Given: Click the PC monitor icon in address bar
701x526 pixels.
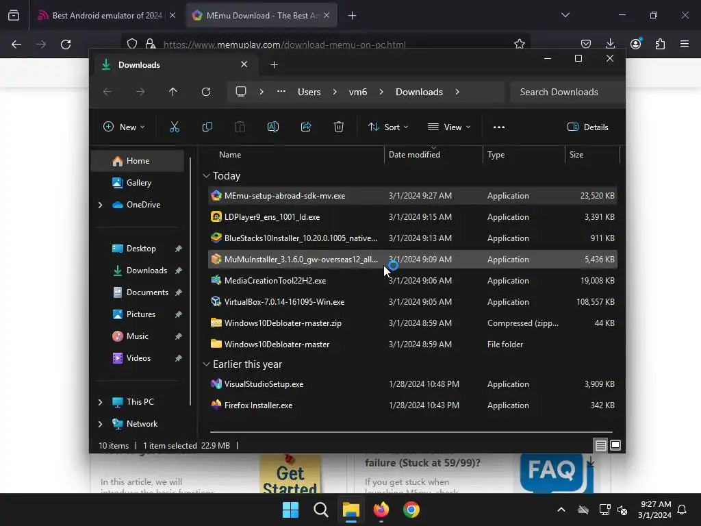Looking at the screenshot, I should tap(241, 92).
